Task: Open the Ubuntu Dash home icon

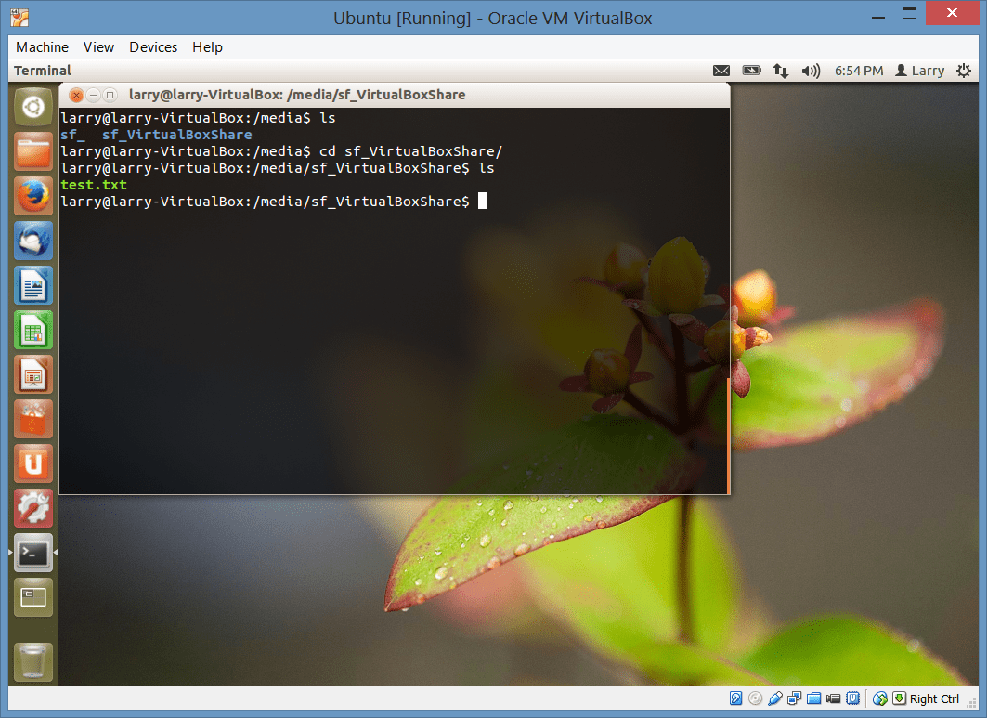Action: (x=33, y=107)
